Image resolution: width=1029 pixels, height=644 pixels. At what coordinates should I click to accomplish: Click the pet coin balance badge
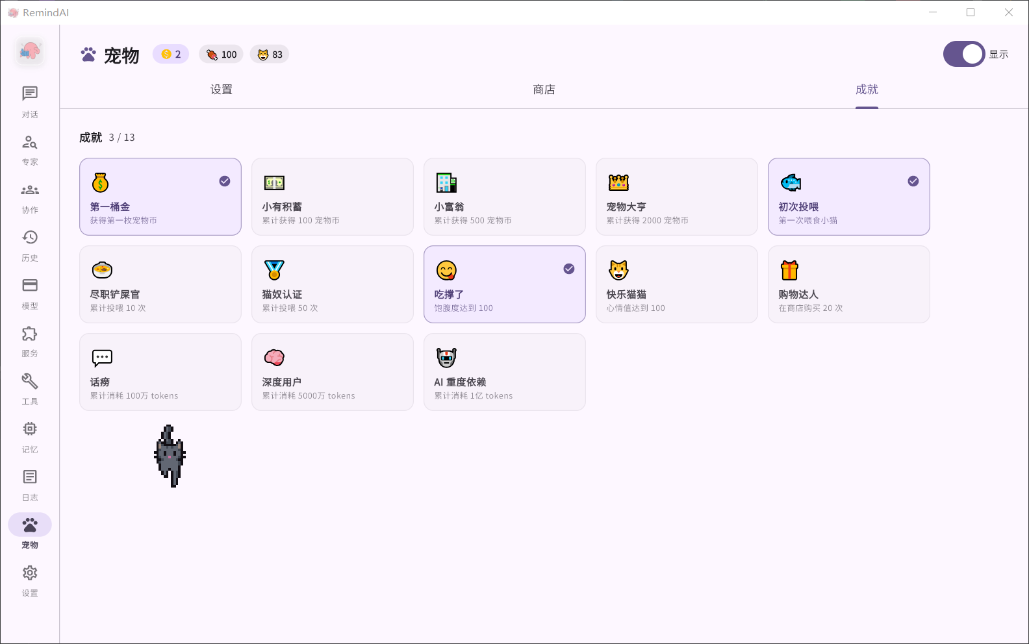(171, 55)
